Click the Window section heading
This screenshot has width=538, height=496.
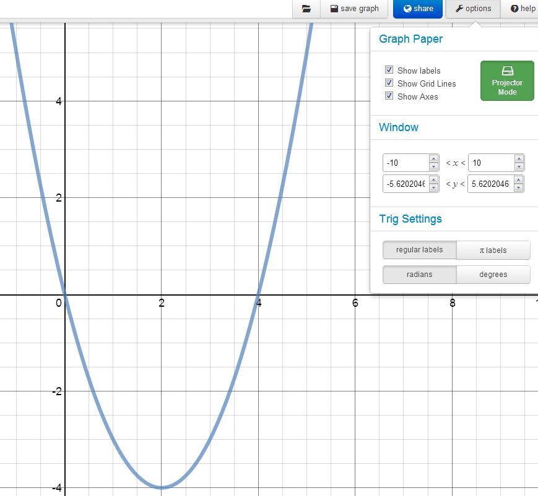tap(399, 127)
